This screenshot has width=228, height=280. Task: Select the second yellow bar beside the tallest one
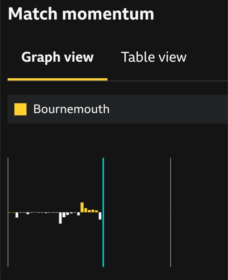pos(85,210)
